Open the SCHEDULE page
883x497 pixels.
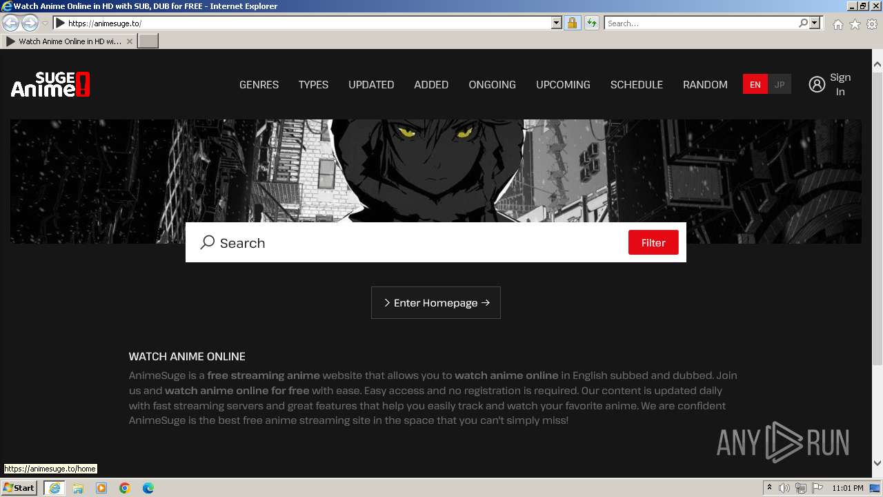click(636, 84)
